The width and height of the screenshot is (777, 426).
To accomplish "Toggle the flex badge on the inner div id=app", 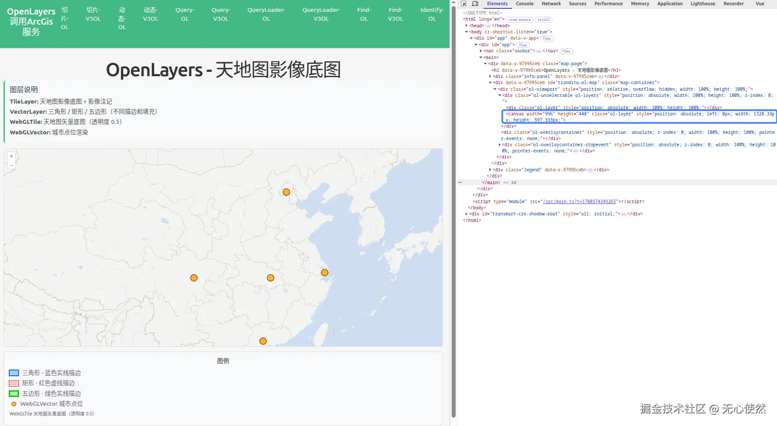I will click(523, 45).
